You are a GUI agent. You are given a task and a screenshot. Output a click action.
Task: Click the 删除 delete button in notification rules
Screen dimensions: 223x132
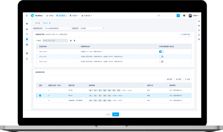pos(170,79)
